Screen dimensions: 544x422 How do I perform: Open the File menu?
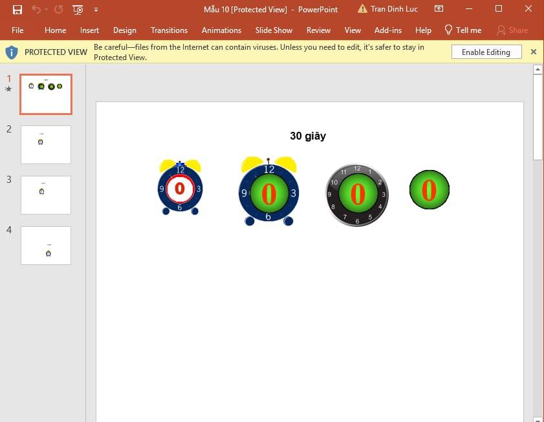17,30
